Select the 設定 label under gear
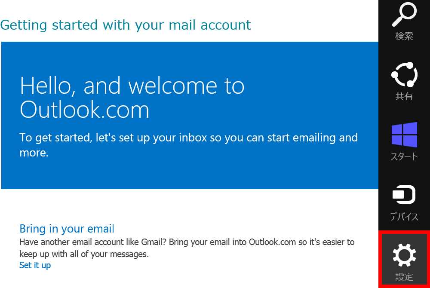Image resolution: width=430 pixels, height=288 pixels. pos(404,277)
